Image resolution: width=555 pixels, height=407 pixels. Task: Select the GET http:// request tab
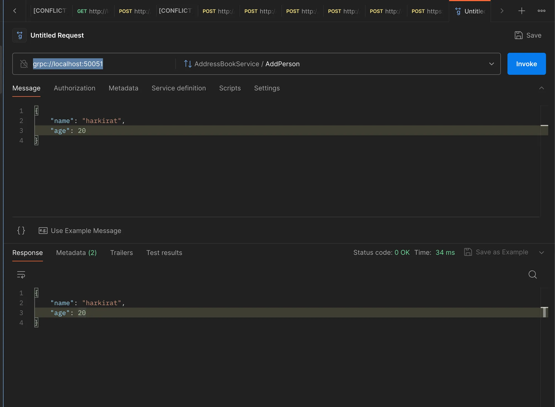point(93,11)
